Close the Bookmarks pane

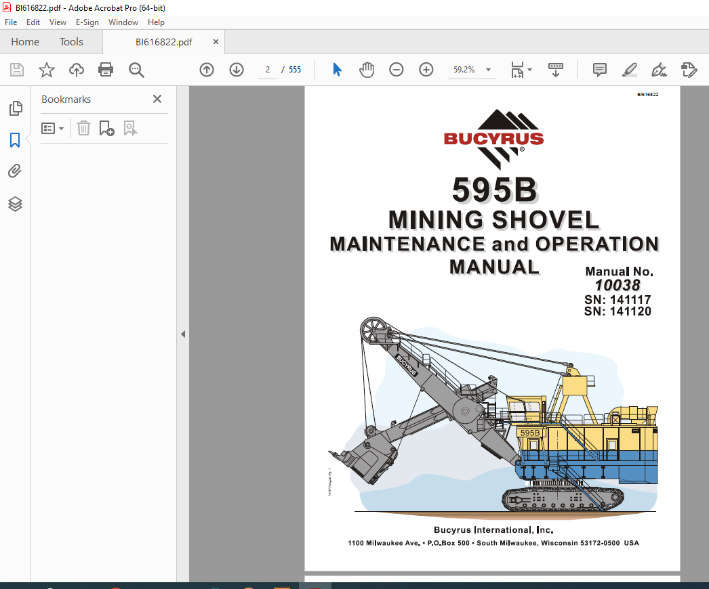[157, 99]
